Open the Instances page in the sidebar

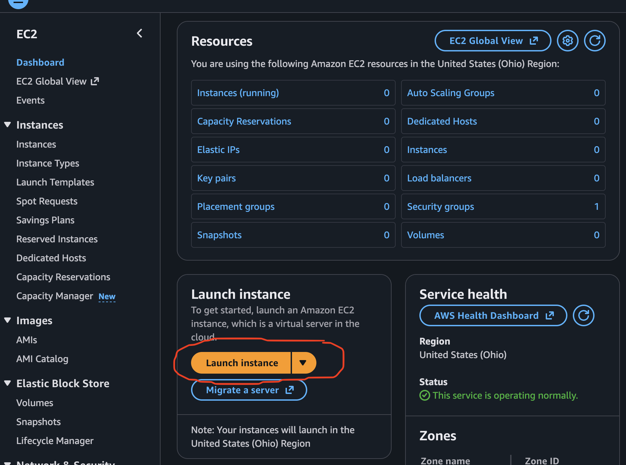(x=36, y=144)
